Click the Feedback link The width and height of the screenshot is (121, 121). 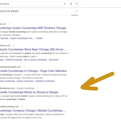point(74,15)
